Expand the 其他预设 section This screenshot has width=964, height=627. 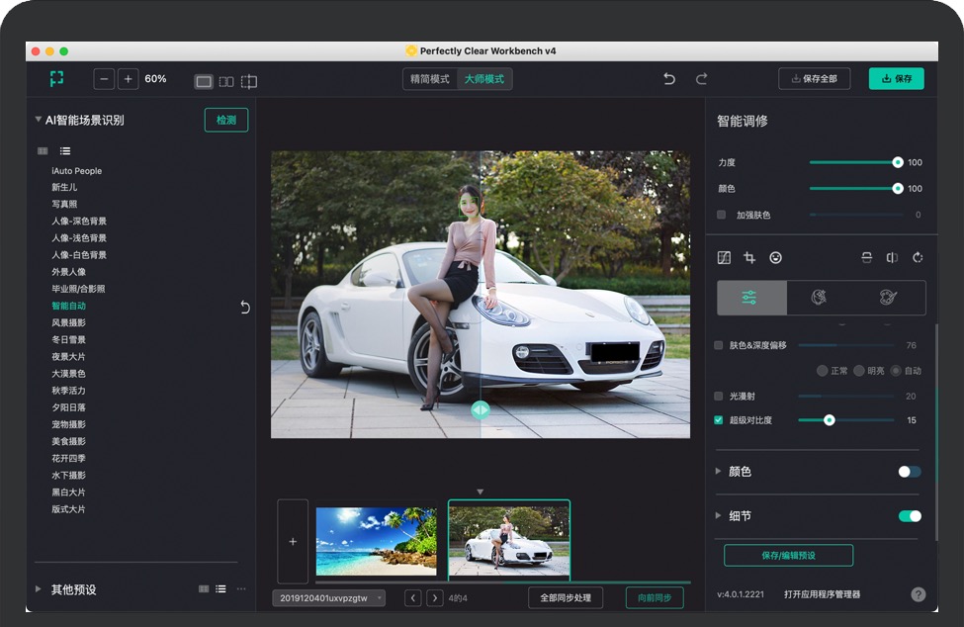point(39,589)
